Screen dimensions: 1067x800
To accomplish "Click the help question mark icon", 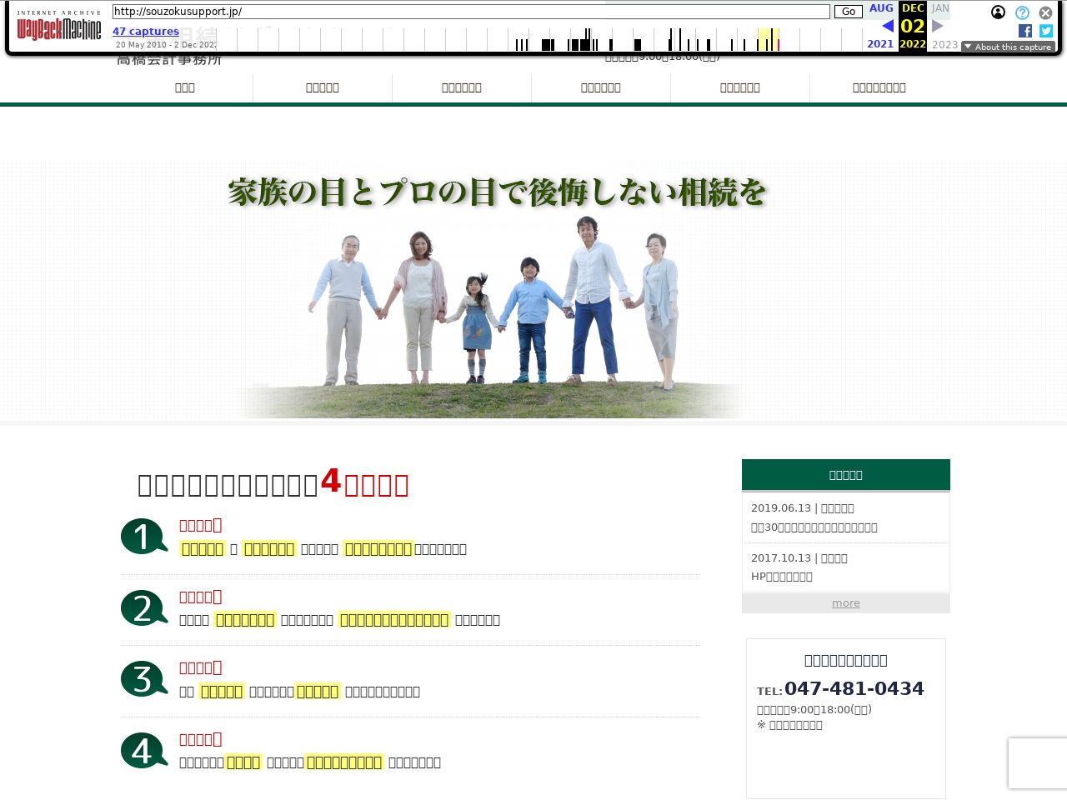I will [1022, 12].
